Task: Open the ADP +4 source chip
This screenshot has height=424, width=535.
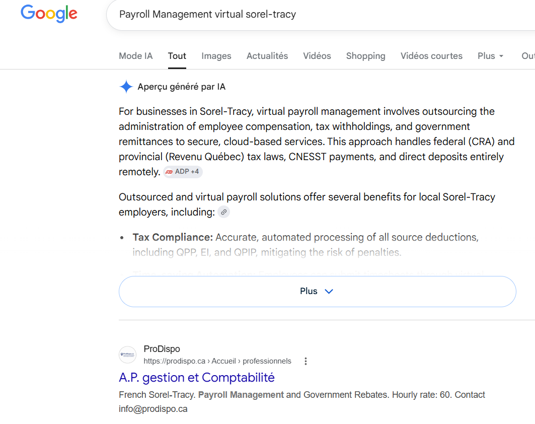Action: [x=183, y=172]
